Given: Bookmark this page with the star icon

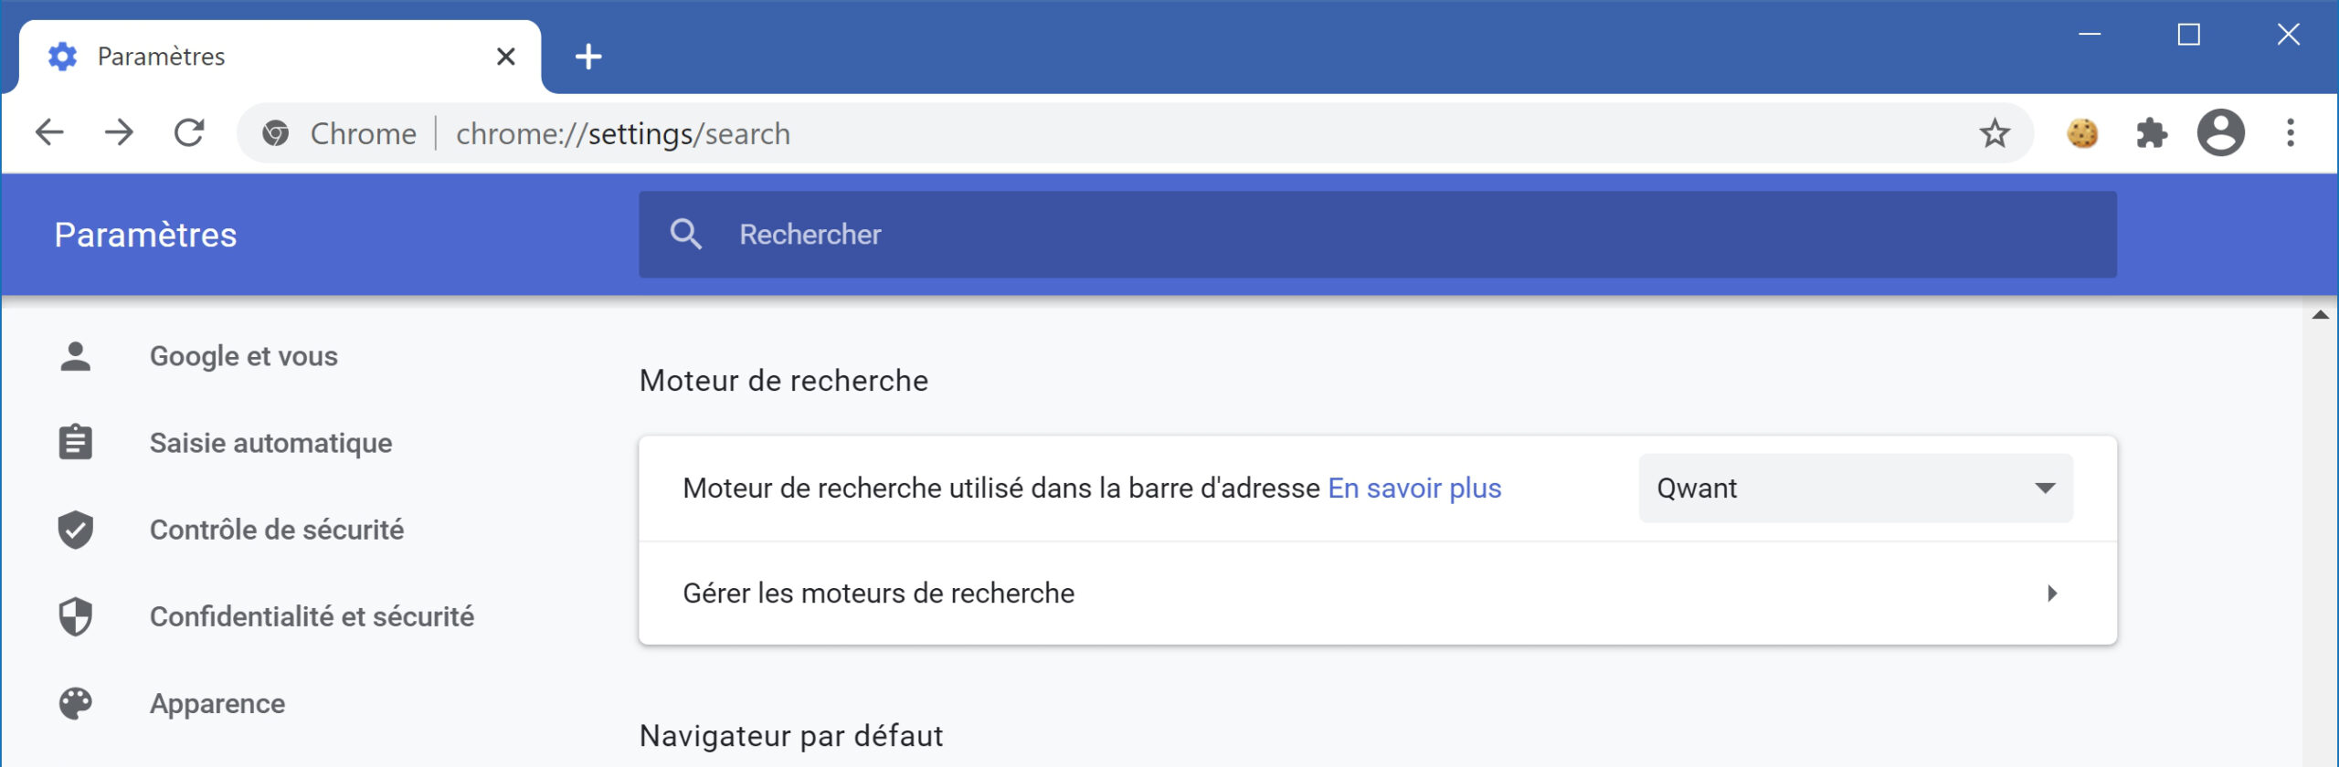Looking at the screenshot, I should 1995,134.
